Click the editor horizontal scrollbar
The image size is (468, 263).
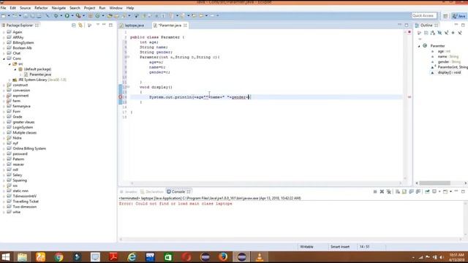pyautogui.click(x=265, y=183)
